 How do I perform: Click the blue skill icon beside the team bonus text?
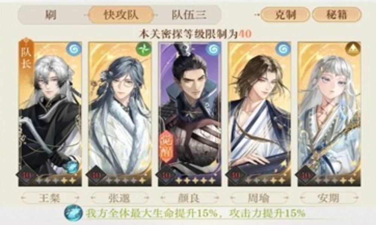point(73,212)
